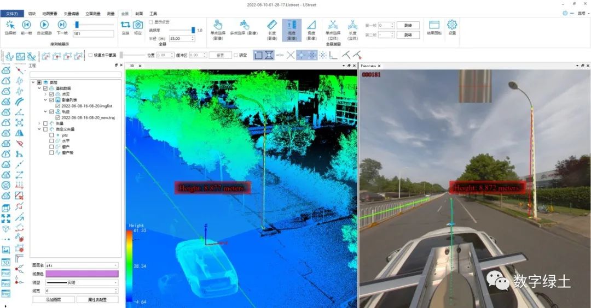
Task: Toggle the 快速水平截面 checkbox
Action: pyautogui.click(x=91, y=55)
